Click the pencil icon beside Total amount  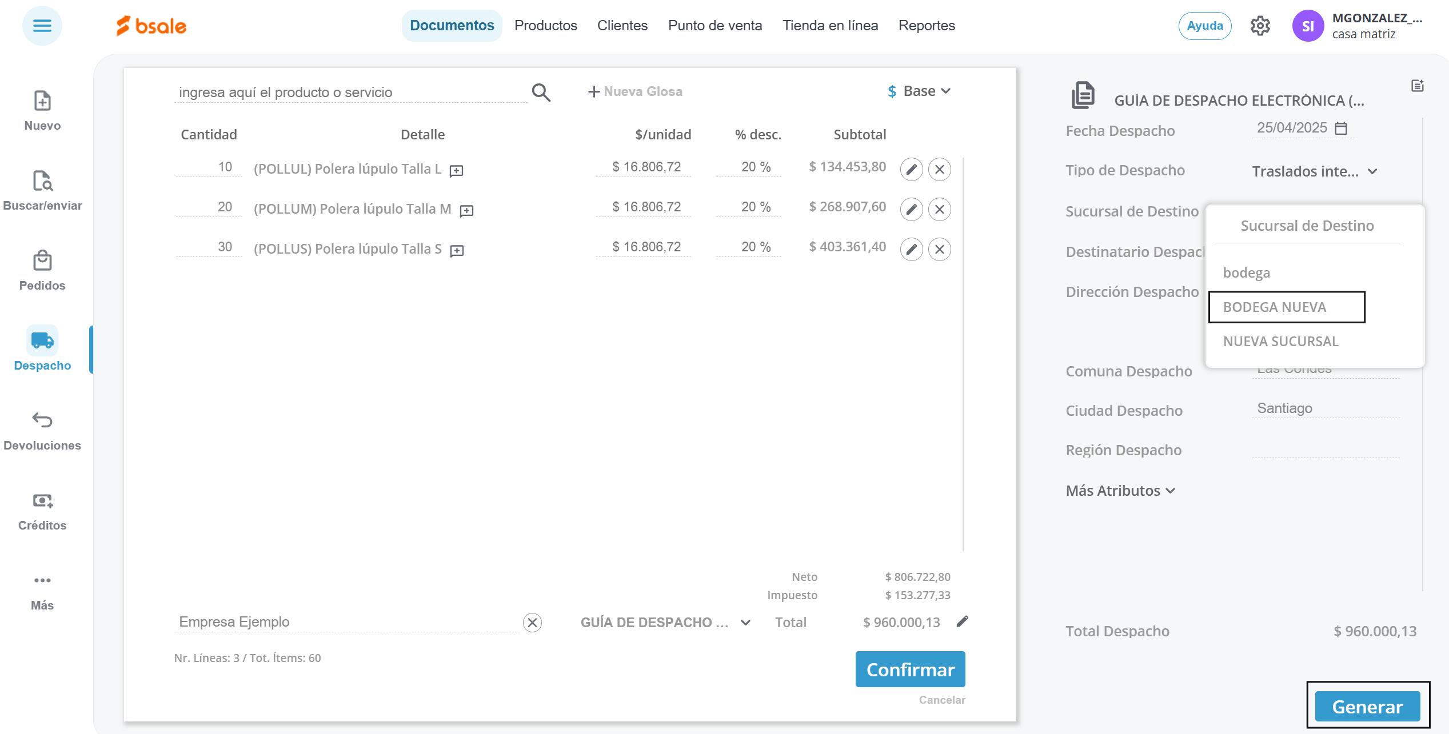tap(963, 621)
